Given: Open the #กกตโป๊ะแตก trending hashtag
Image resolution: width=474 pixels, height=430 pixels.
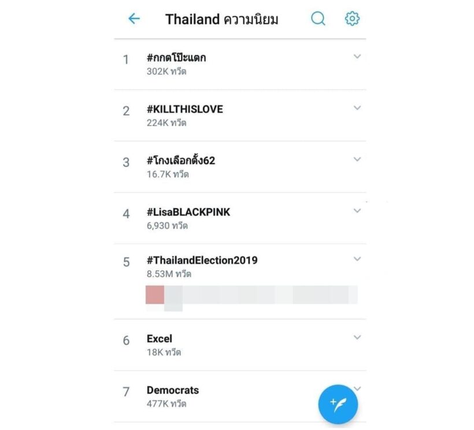Looking at the screenshot, I should tap(176, 58).
